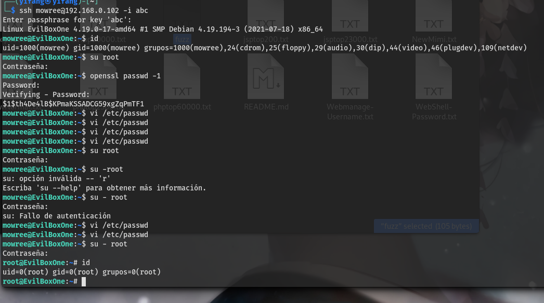The image size is (544, 303).
Task: Click the "su: Fallo de autenticación" error line
Action: (57, 216)
